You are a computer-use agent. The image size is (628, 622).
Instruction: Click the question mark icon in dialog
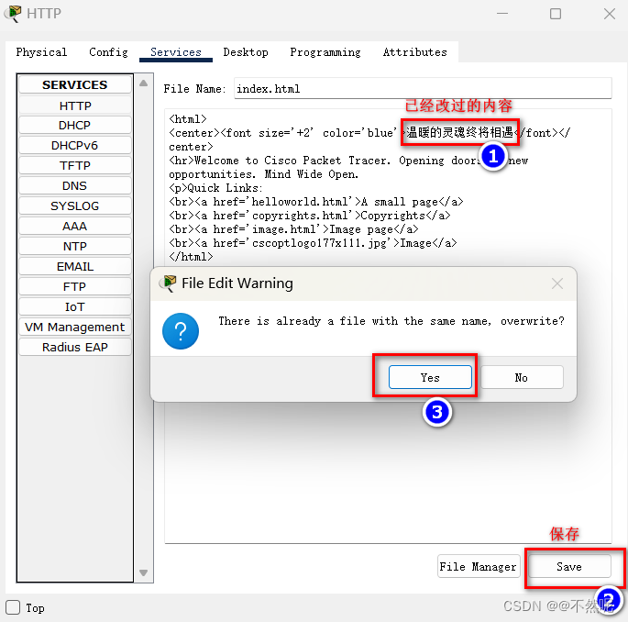tap(181, 331)
